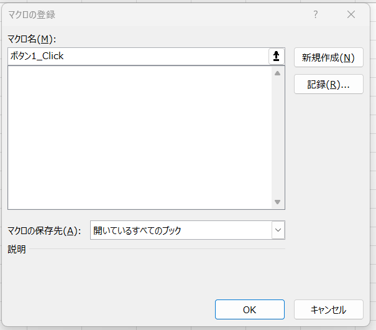The width and height of the screenshot is (376, 330).
Task: Click the collapse dialog arrow beside macro name
Action: 276,56
